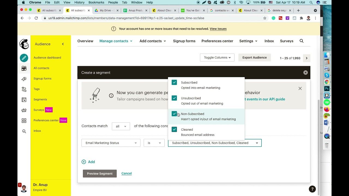Open Photoshop from the dock
This screenshot has height=196, width=349.
(x=327, y=89)
